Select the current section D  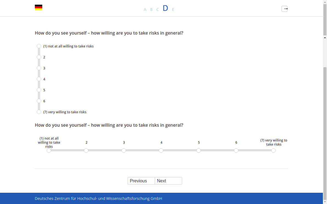click(x=165, y=8)
